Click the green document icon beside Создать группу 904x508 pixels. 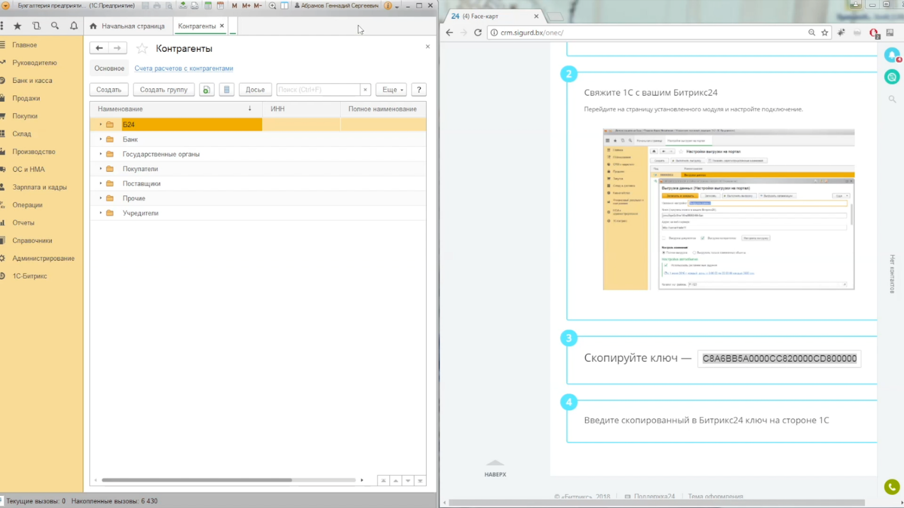click(x=206, y=90)
